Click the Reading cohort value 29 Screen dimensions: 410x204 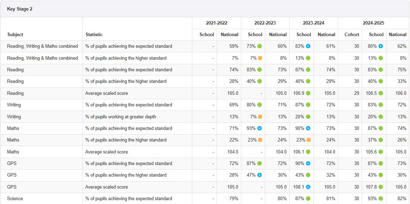(x=356, y=93)
